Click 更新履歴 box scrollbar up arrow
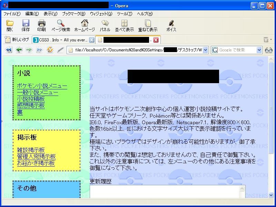276x207 pixels. tap(242, 189)
